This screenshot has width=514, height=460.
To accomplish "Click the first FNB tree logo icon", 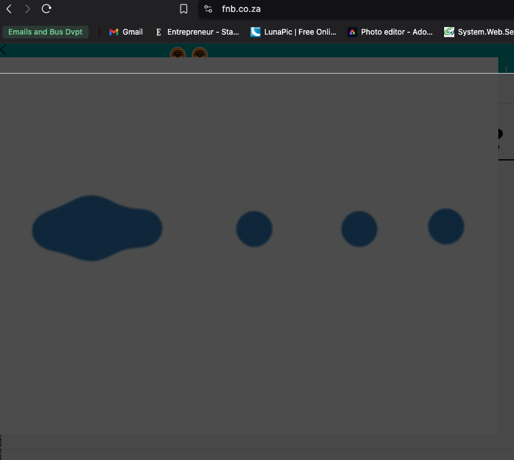I will [x=177, y=52].
